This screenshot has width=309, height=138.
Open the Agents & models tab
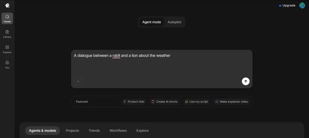point(43,130)
